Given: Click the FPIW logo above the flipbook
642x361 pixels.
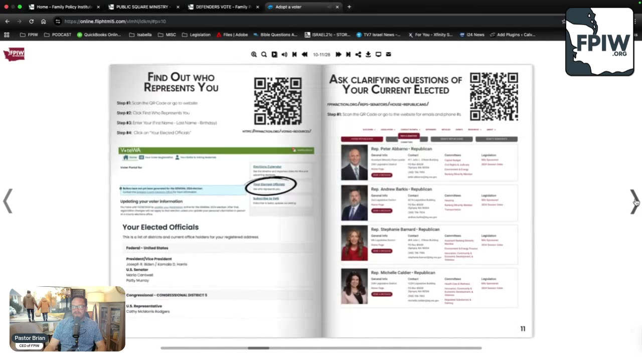Looking at the screenshot, I should coord(14,54).
